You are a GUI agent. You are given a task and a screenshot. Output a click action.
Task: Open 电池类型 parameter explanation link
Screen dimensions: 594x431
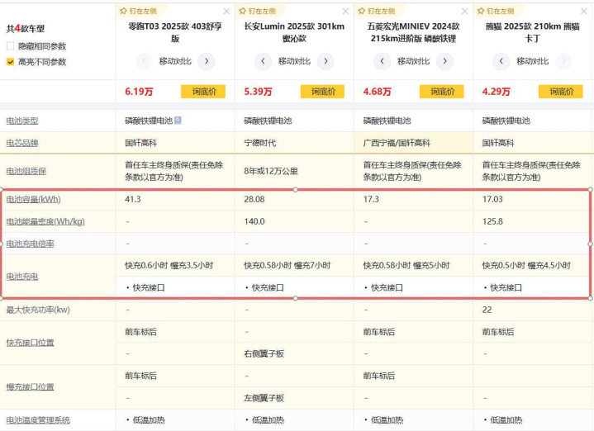pyautogui.click(x=22, y=121)
